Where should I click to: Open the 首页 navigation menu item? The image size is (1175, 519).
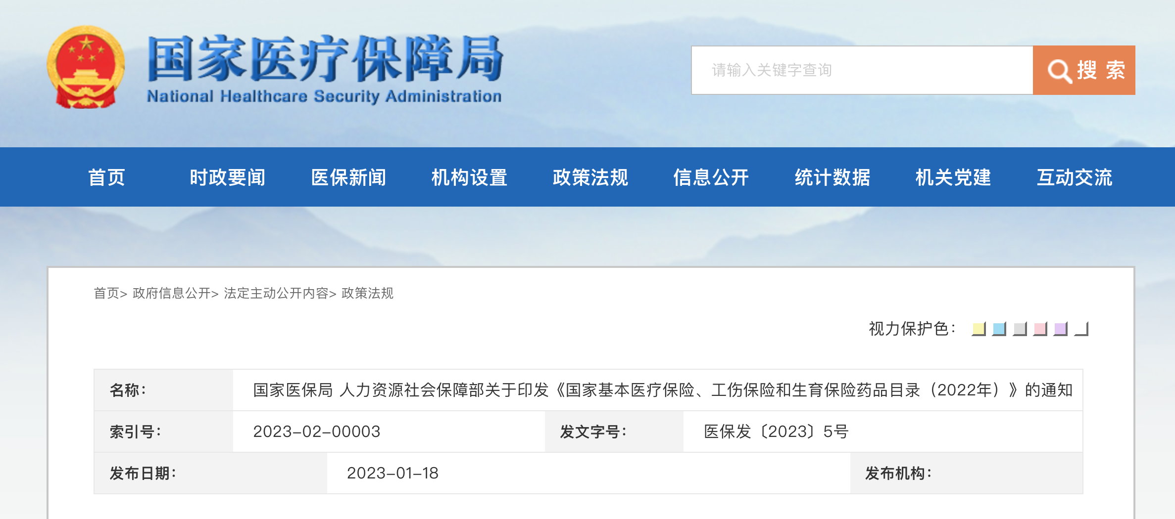106,177
